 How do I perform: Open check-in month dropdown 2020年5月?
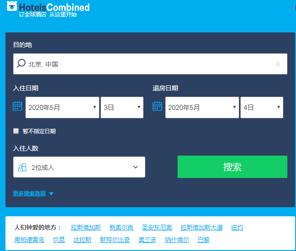[x=62, y=108]
